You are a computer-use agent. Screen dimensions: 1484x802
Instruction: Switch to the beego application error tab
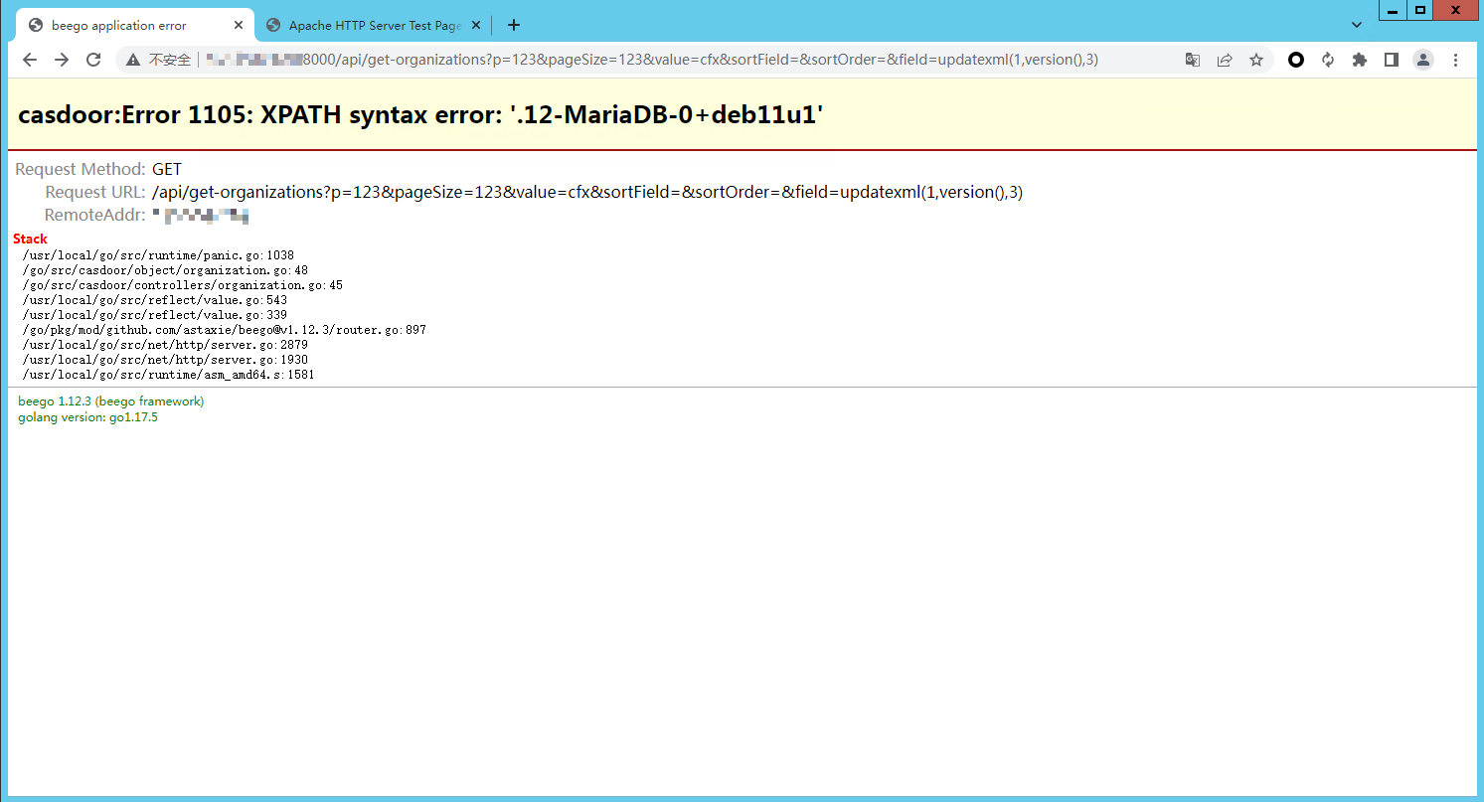[134, 26]
